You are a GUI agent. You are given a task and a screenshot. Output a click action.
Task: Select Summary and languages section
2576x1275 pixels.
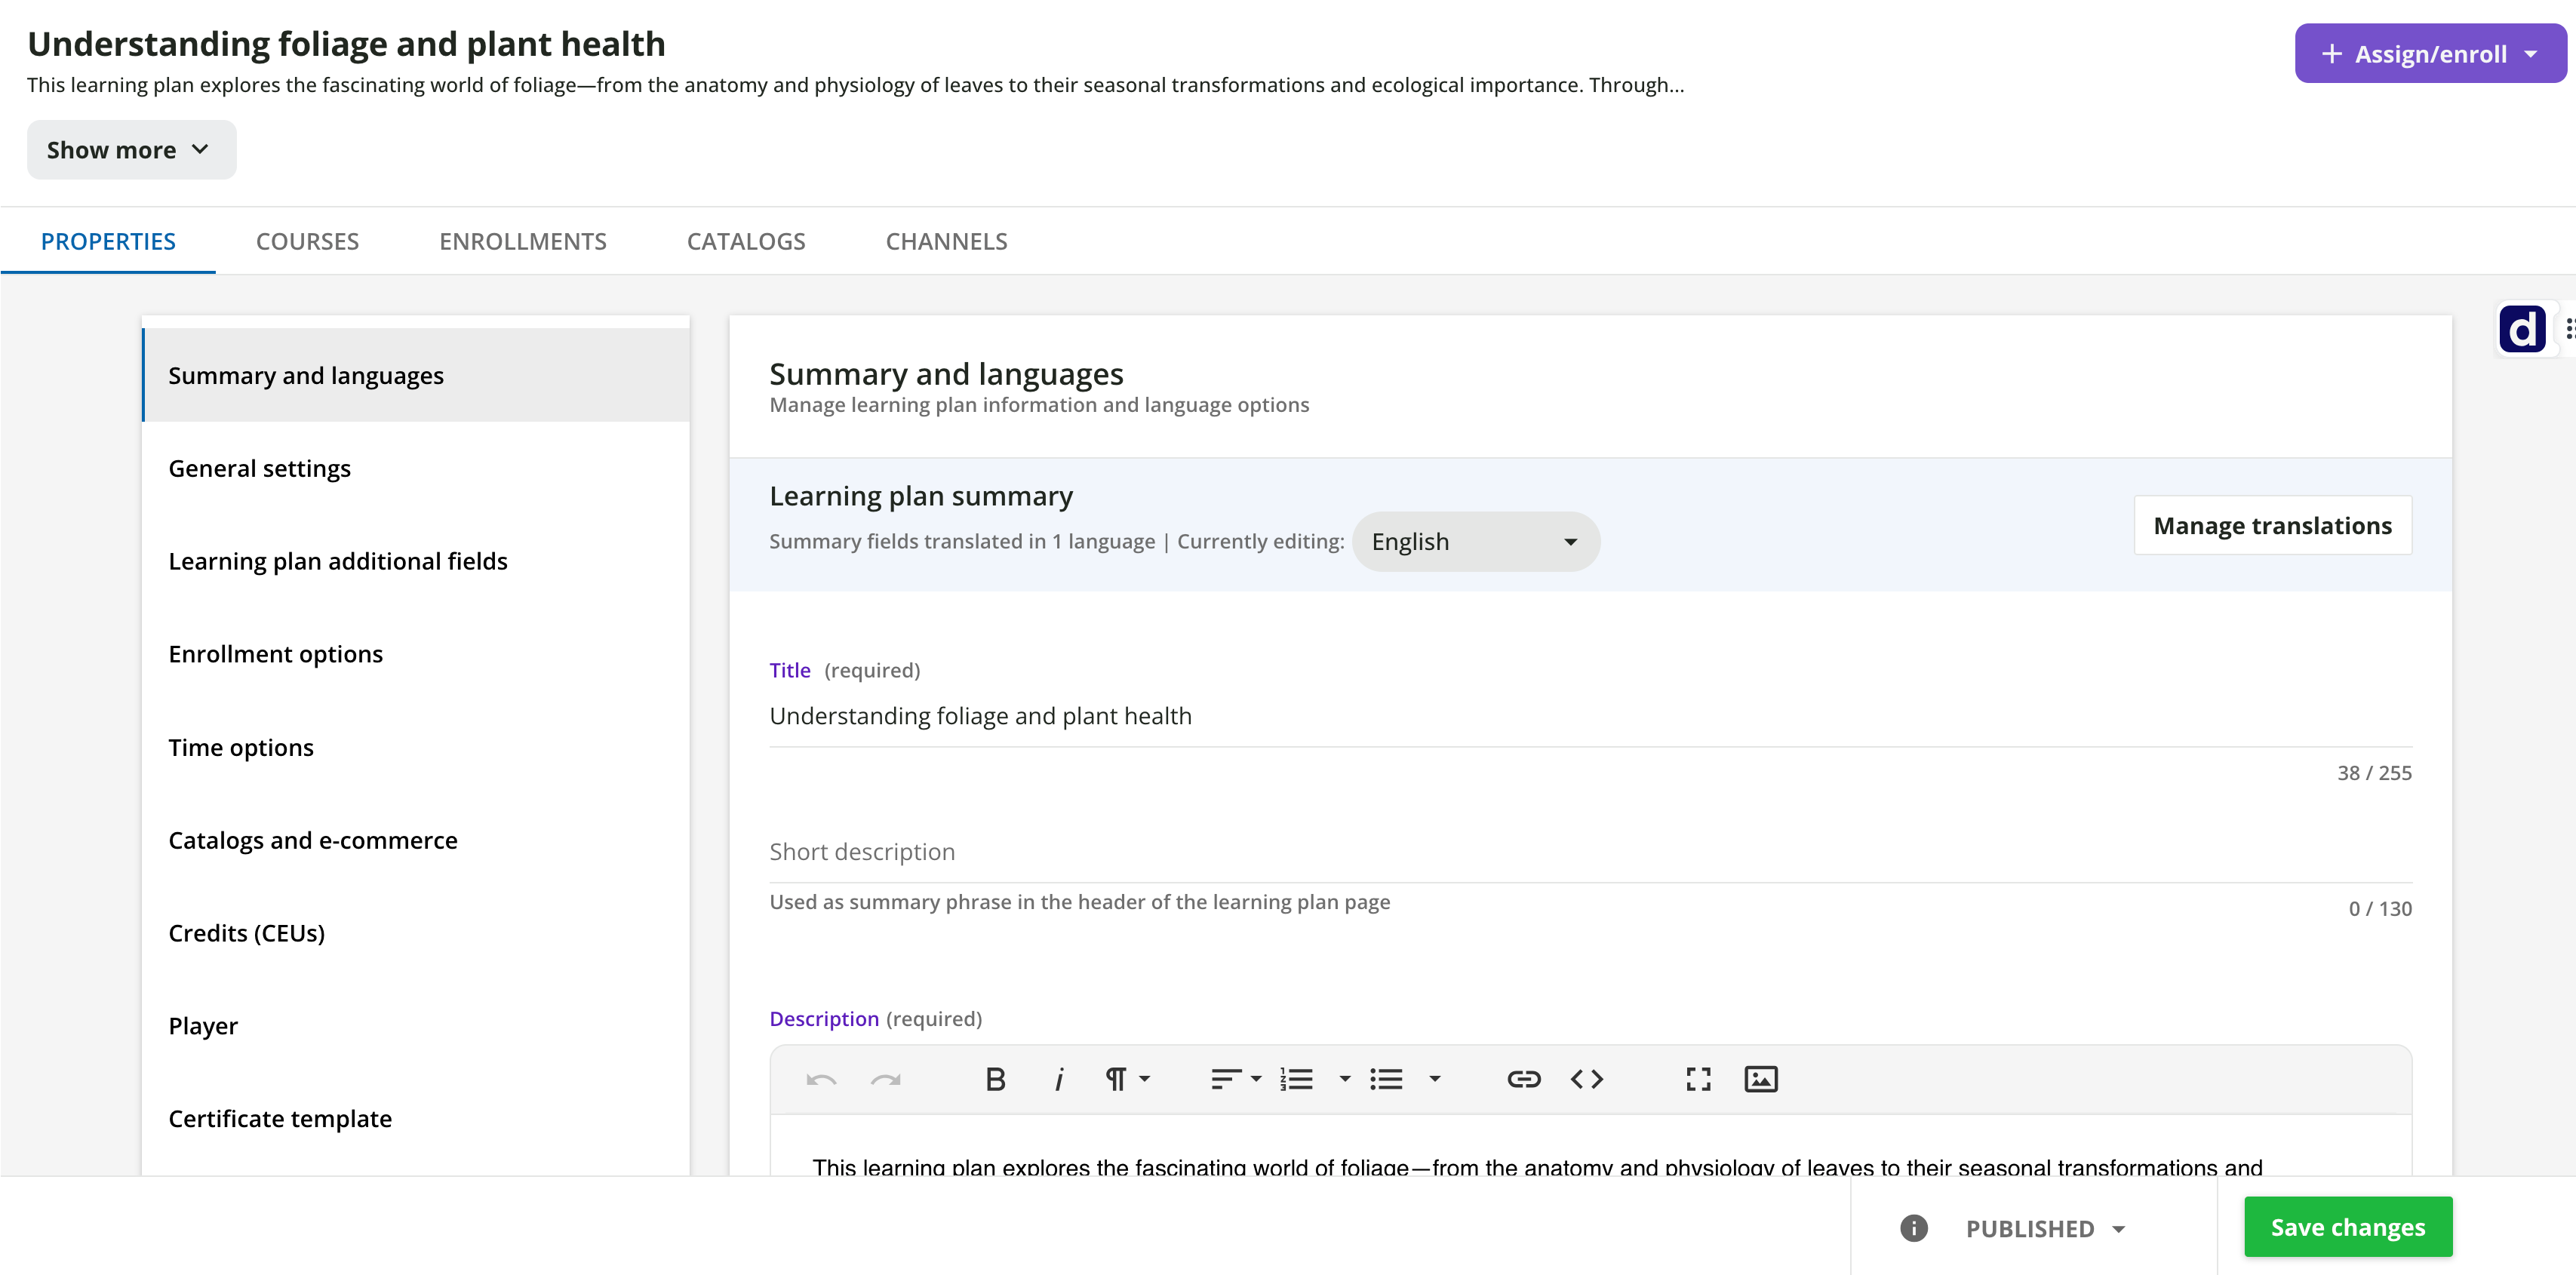pyautogui.click(x=416, y=375)
